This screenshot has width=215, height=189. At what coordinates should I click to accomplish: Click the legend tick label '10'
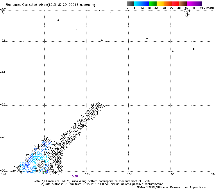point(142,8)
